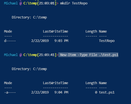Screen dimensions: 131x104
Task: Click the C:\temp[21:03:41] prompt path
Action: [40, 55]
